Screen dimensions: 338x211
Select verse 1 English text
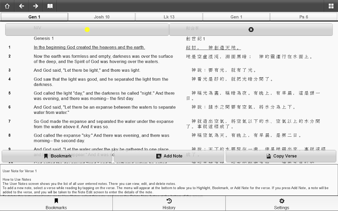tap(89, 47)
